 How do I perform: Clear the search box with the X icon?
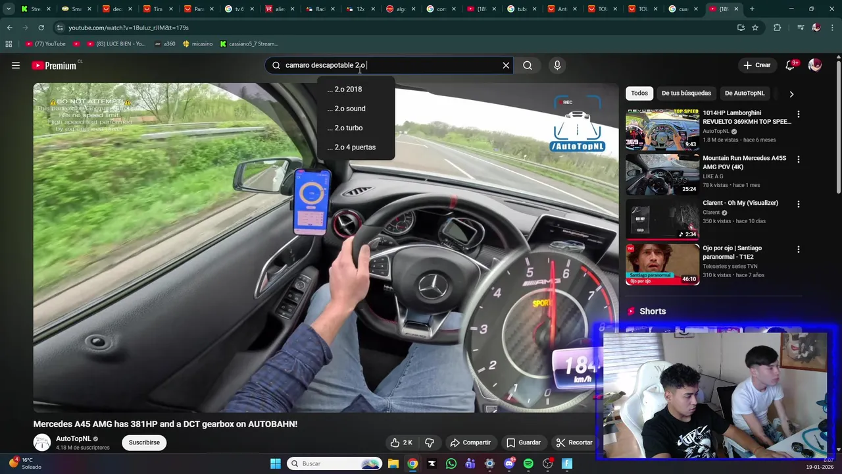click(506, 65)
